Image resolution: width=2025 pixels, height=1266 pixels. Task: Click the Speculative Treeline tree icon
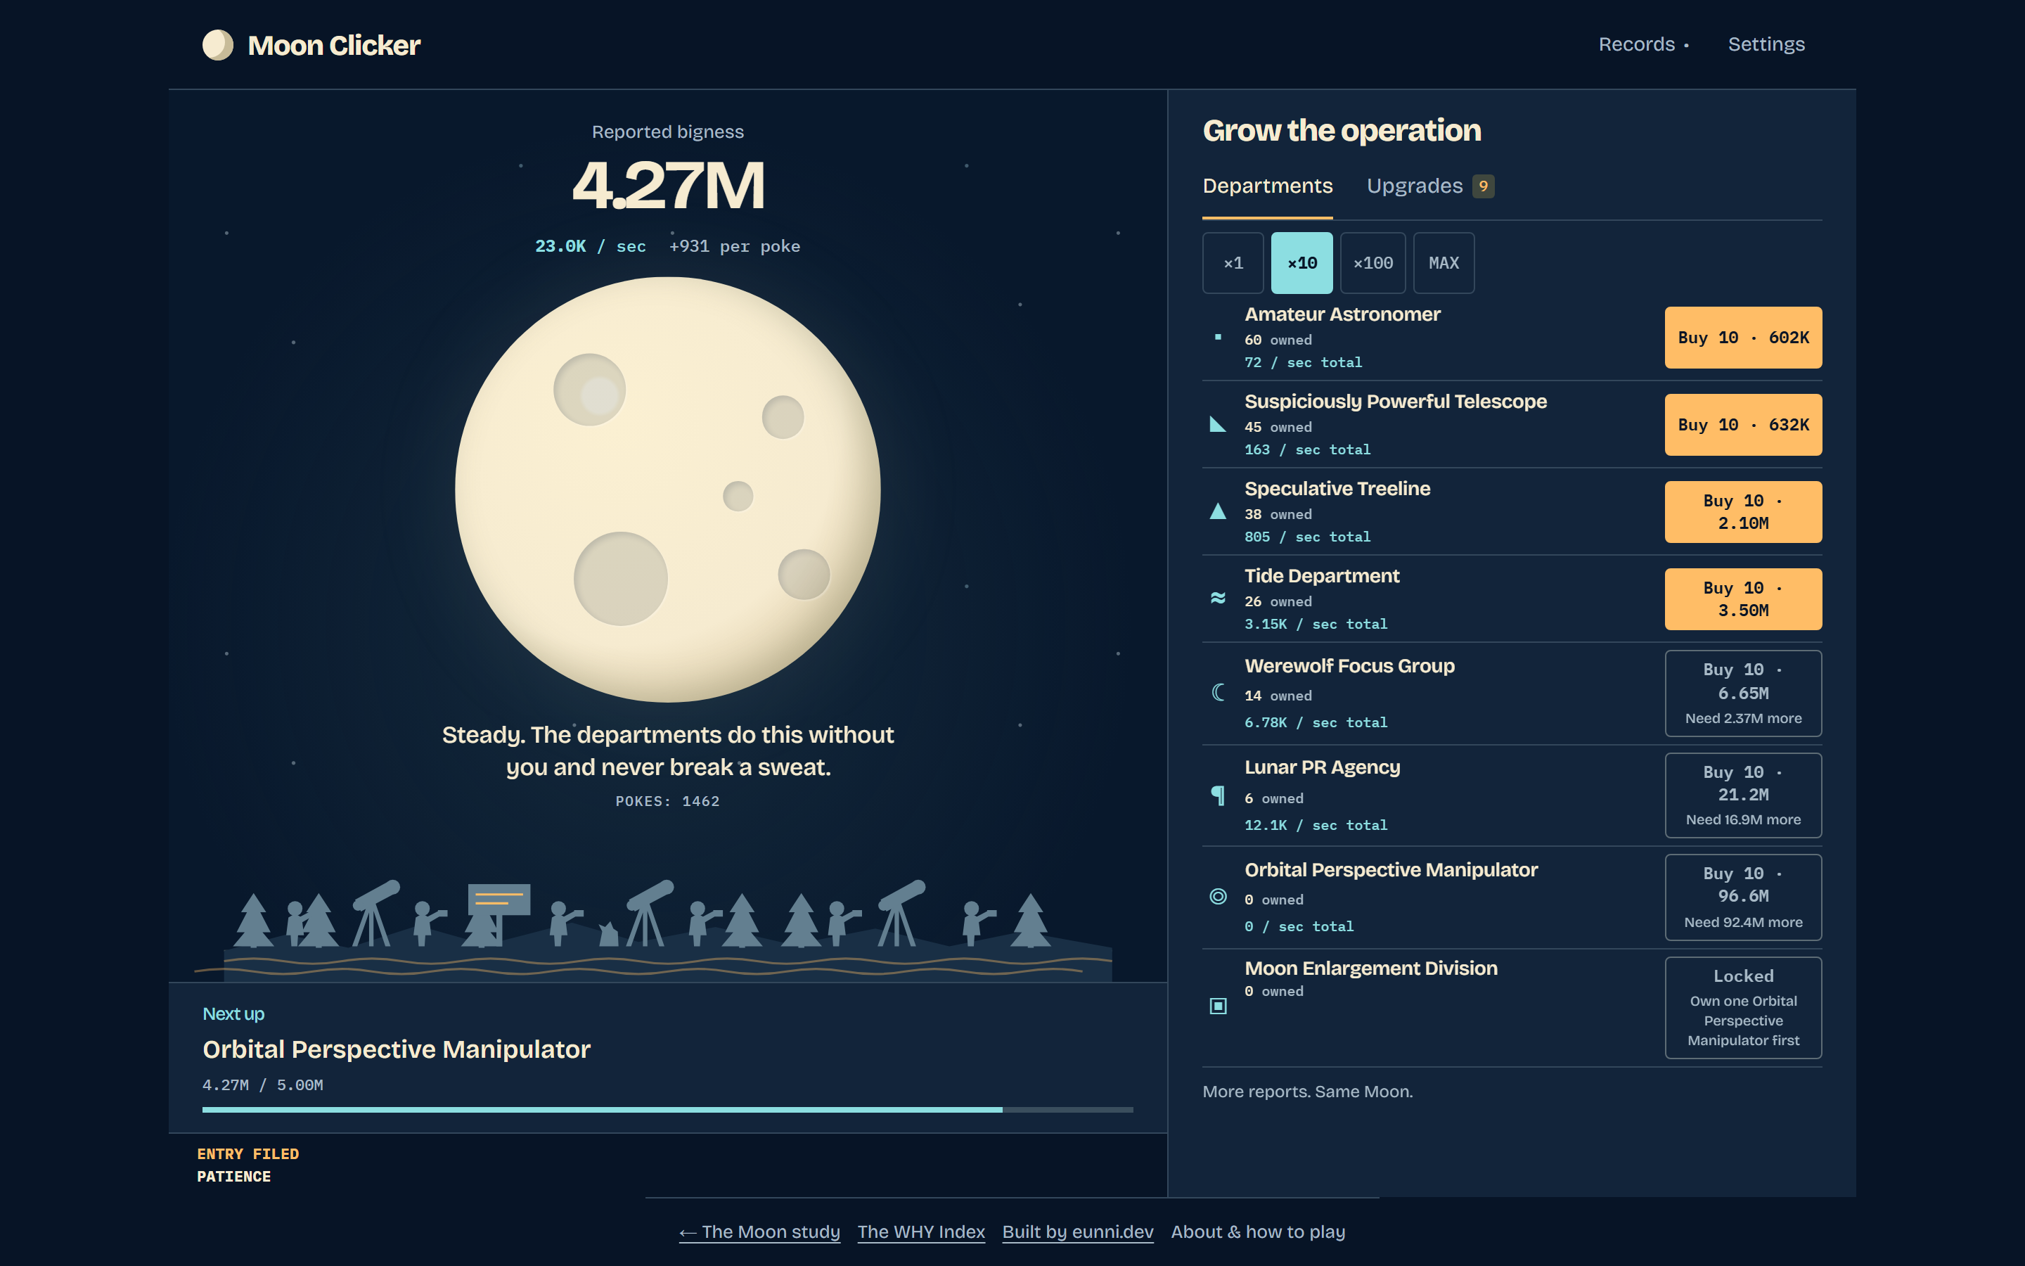coord(1219,511)
